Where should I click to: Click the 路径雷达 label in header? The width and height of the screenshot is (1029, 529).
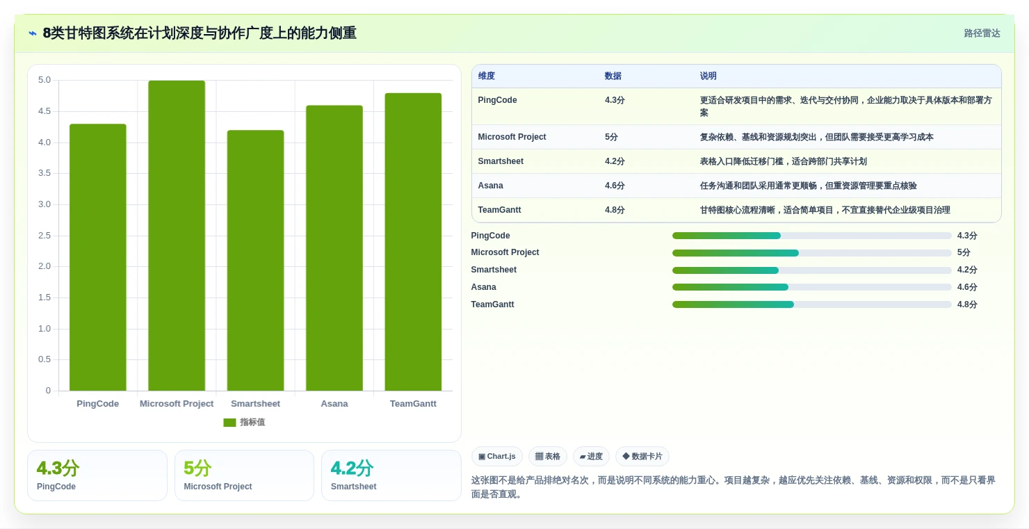pyautogui.click(x=982, y=33)
